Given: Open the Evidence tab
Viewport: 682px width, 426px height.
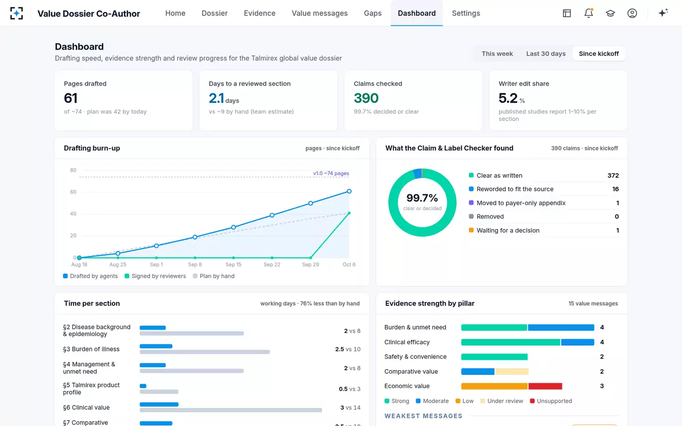Looking at the screenshot, I should coord(260,13).
